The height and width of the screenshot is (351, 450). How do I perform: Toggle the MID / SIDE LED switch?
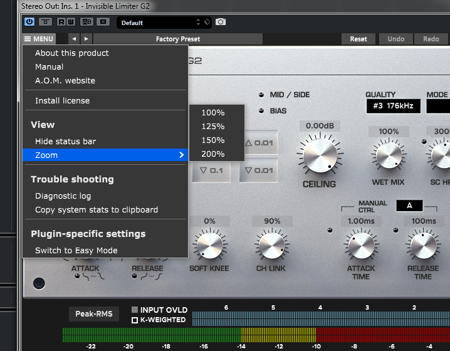click(x=261, y=95)
